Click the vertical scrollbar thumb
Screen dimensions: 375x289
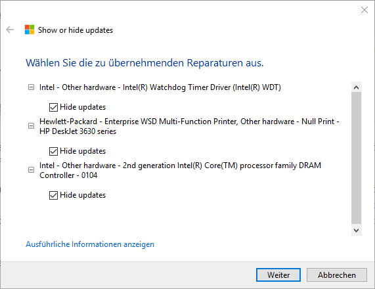356,158
